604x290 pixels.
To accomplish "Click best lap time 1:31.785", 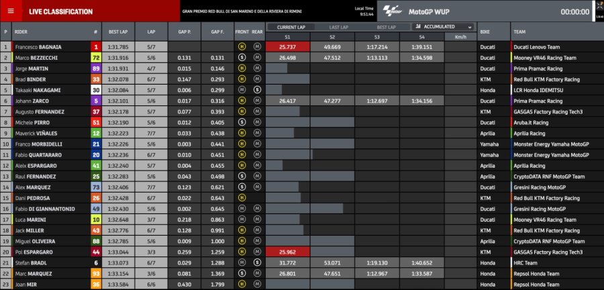I will pyautogui.click(x=118, y=47).
